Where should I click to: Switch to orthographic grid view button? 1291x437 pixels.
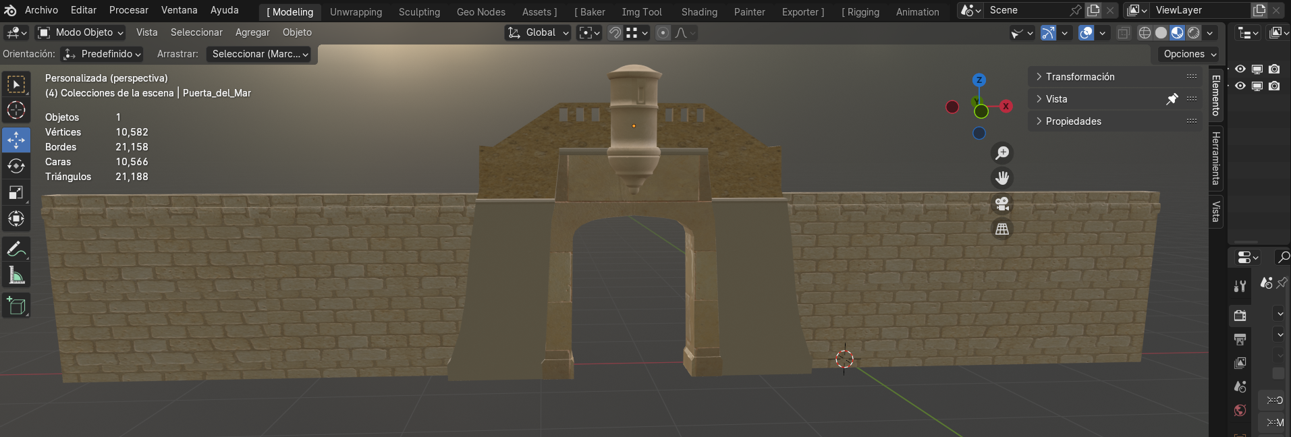1002,229
